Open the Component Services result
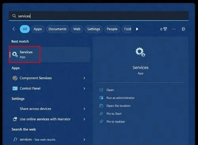This screenshot has height=145, width=198. [x=49, y=78]
